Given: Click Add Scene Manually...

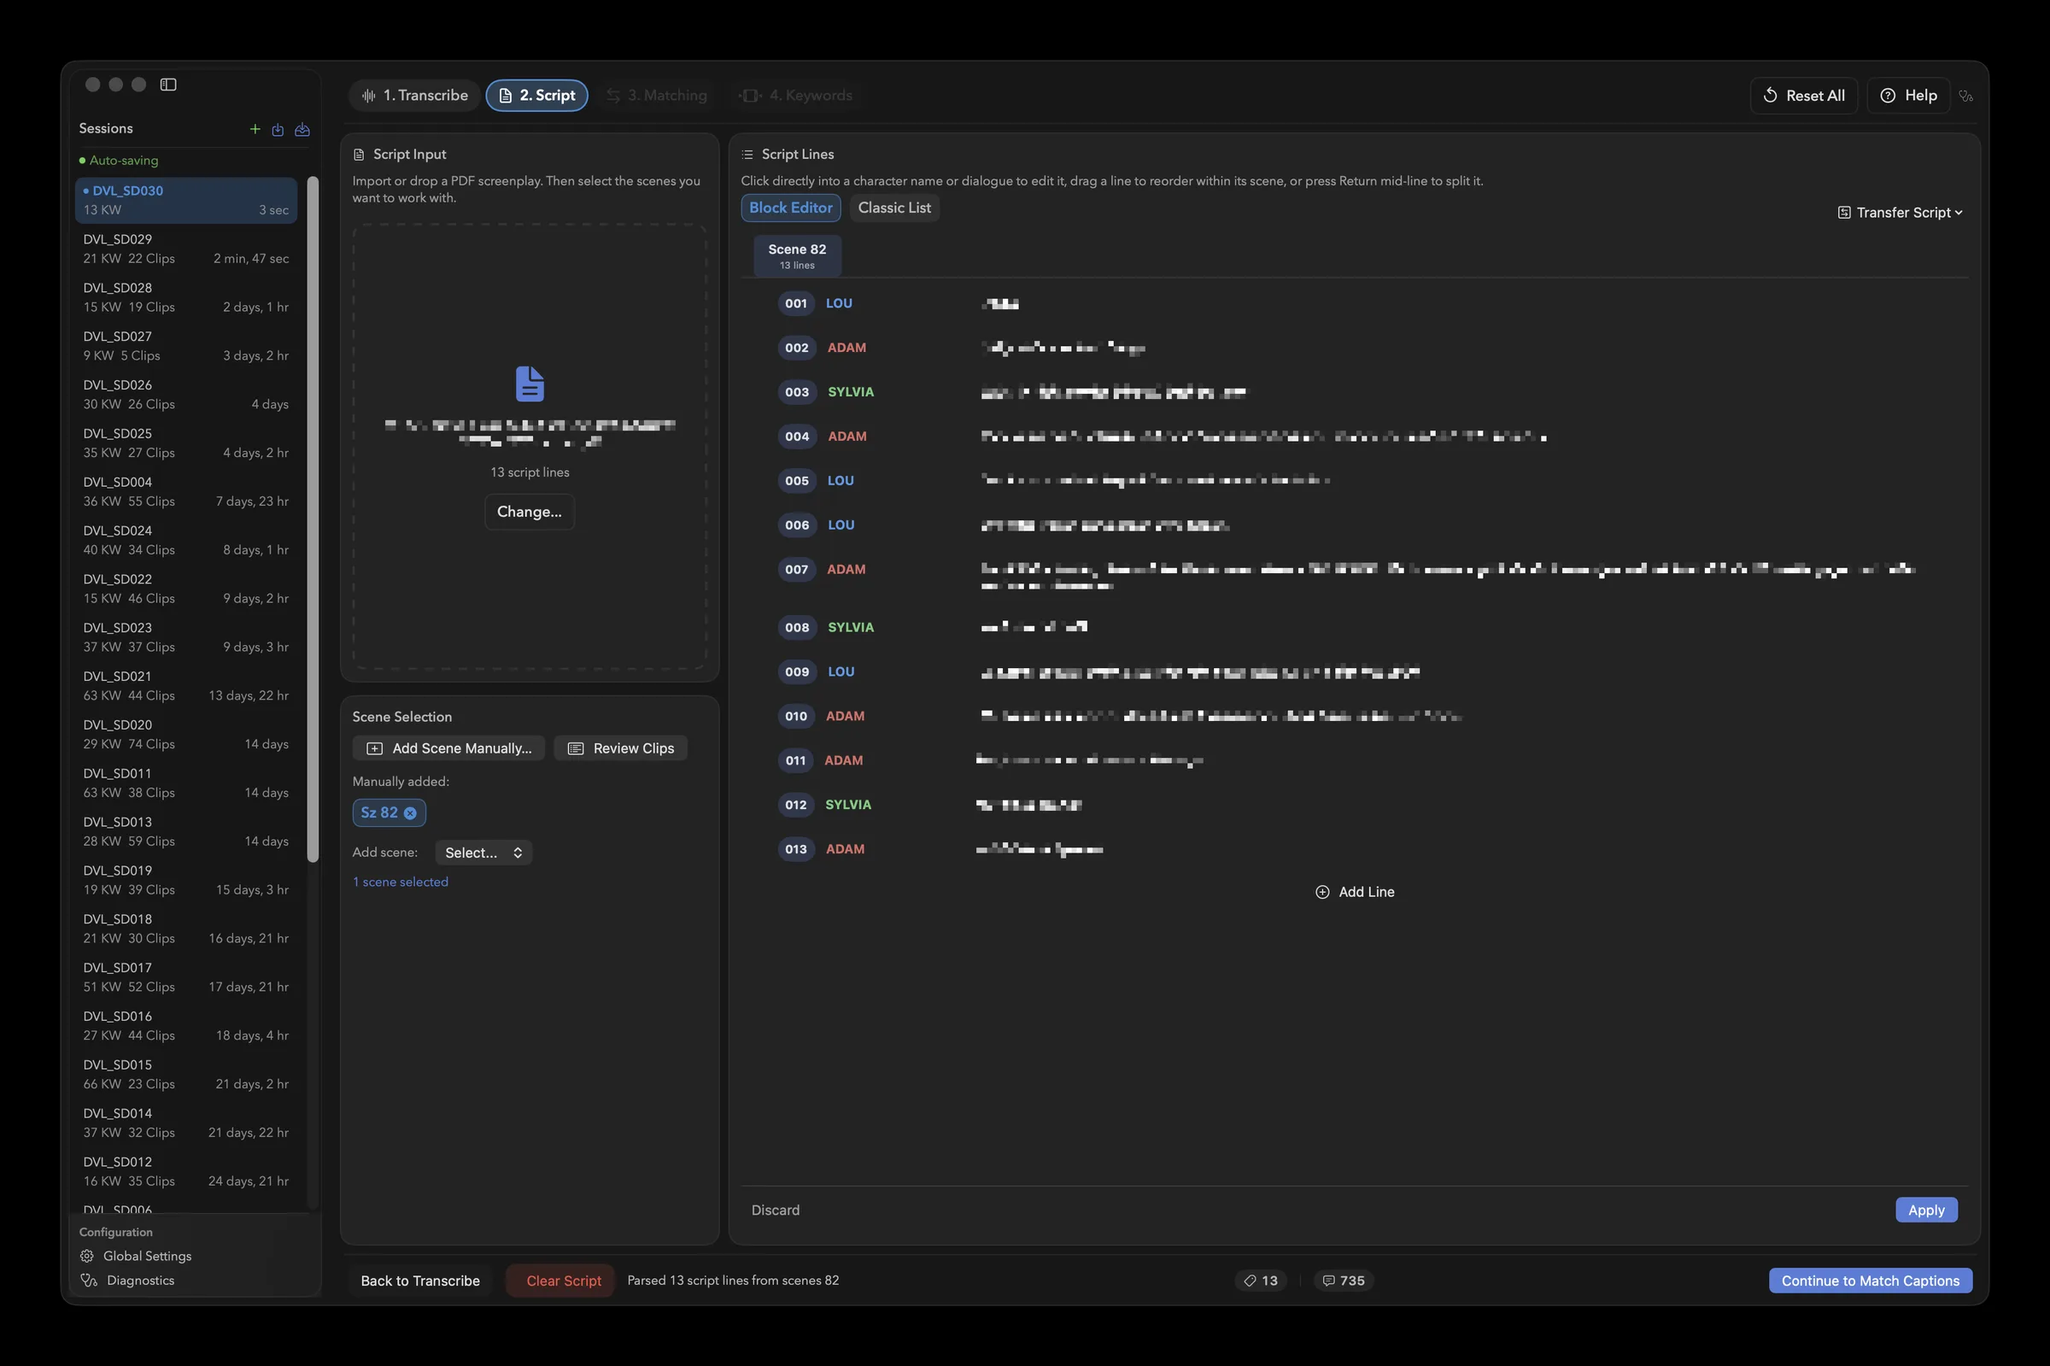Looking at the screenshot, I should point(448,748).
